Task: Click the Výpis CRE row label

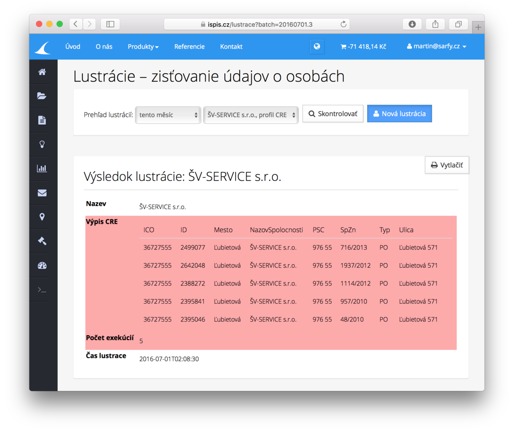Action: pyautogui.click(x=102, y=222)
